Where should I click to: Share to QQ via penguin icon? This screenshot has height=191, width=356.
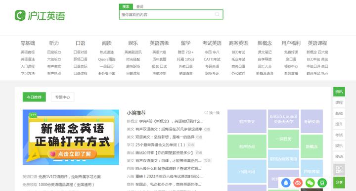286,183
